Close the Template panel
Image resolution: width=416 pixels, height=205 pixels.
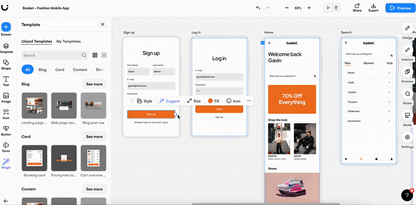(x=102, y=24)
